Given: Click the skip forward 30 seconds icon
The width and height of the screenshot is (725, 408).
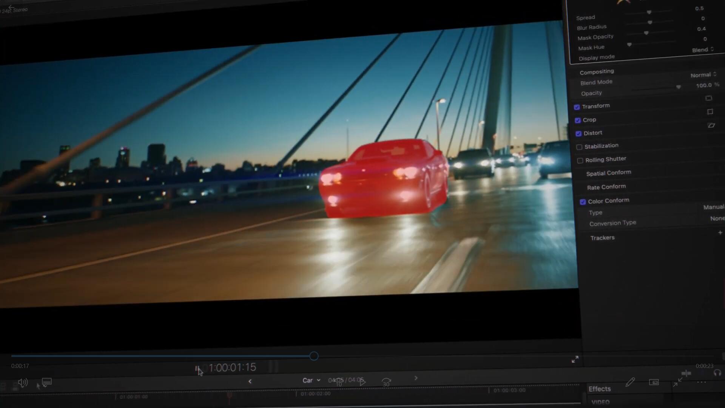Looking at the screenshot, I should pos(386,382).
